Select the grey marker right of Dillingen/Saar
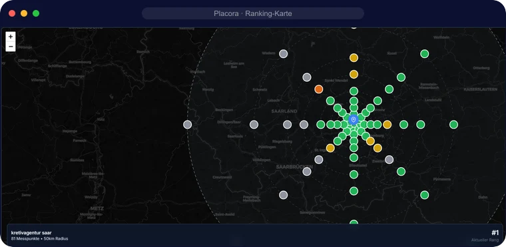 254,124
